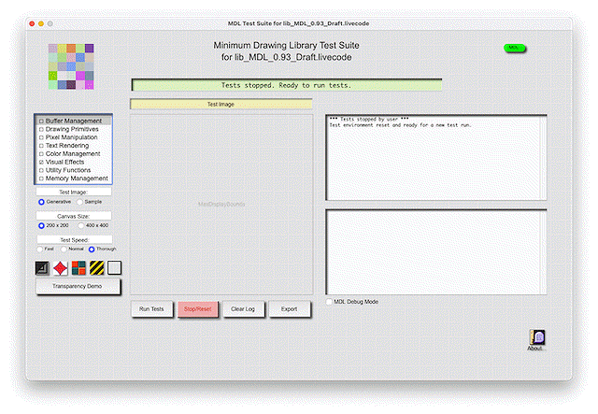Toggle the Drawing Primitives checkbox

(x=41, y=129)
